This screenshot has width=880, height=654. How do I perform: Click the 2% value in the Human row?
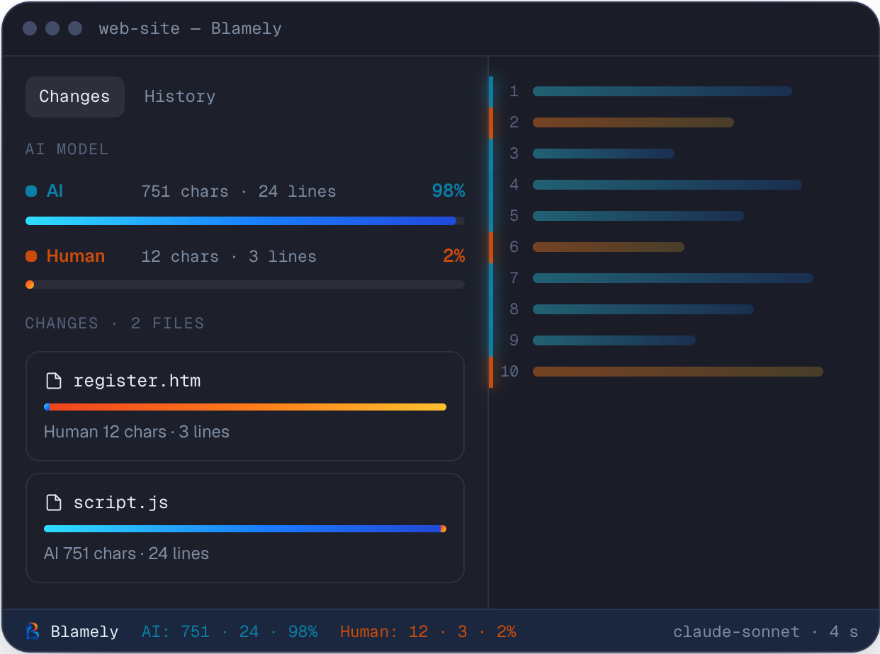pos(454,256)
